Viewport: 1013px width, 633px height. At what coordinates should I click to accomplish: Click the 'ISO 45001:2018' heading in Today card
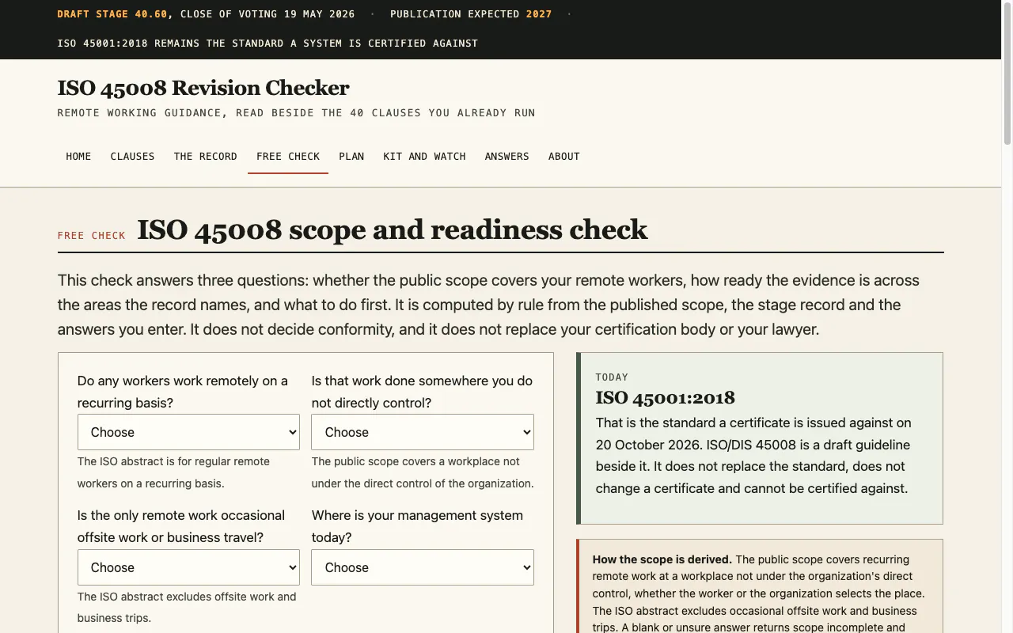click(666, 397)
